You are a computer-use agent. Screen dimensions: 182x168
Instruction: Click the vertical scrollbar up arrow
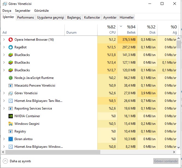(179, 38)
